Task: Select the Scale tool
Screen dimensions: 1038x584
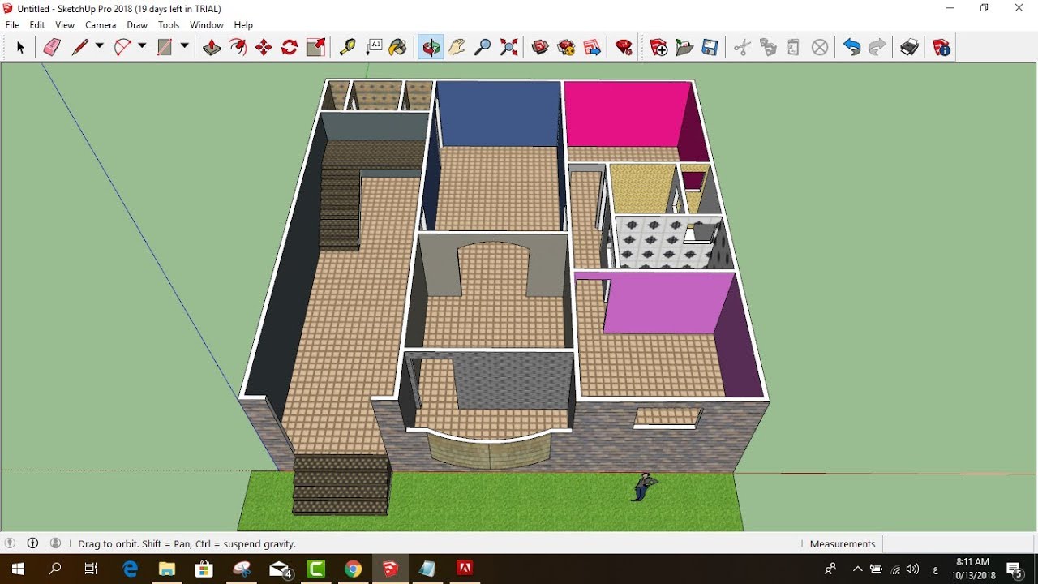Action: pyautogui.click(x=315, y=48)
